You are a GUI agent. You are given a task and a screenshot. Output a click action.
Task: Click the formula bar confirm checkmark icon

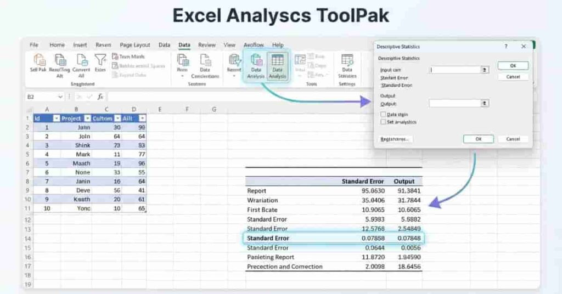(89, 97)
